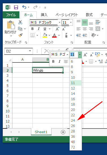Select the Cut scissors icon
The height and width of the screenshot is (155, 107).
pos(20,22)
